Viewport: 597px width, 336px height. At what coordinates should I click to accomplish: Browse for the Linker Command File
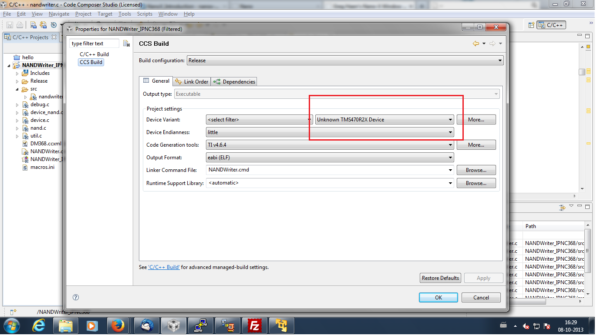click(x=476, y=170)
